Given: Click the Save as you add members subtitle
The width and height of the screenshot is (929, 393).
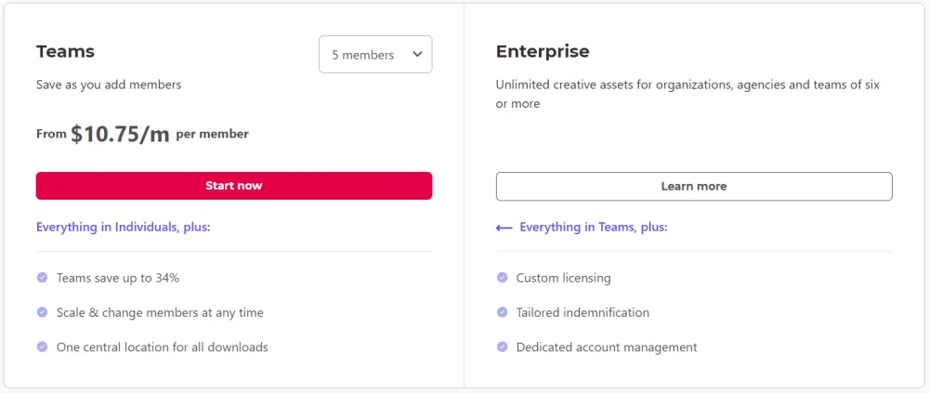Looking at the screenshot, I should tap(109, 85).
